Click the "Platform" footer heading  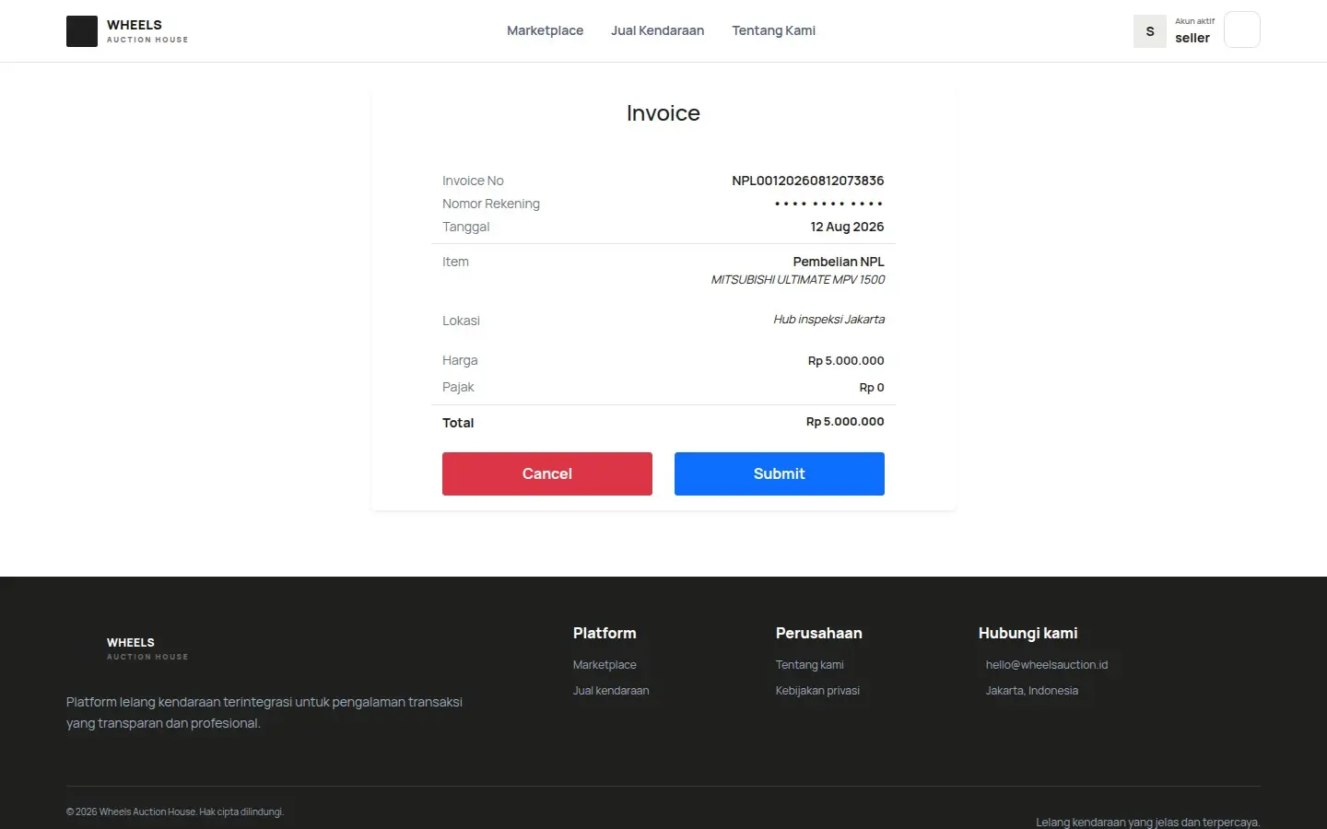[605, 633]
